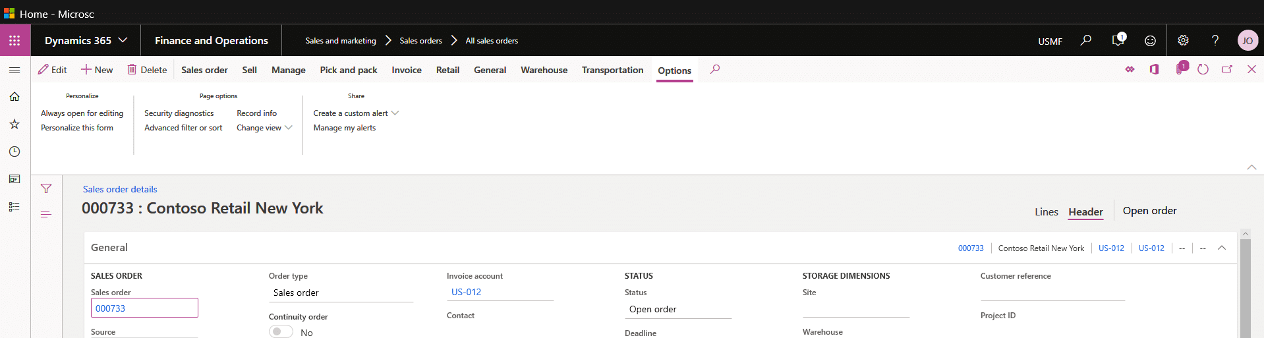Open the Order type combo box

click(341, 293)
